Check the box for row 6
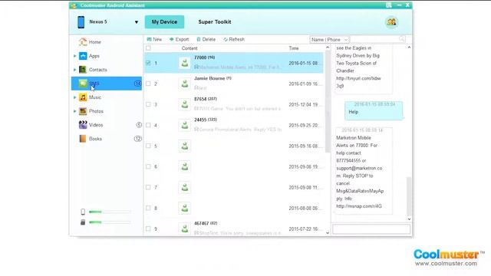Viewport: 491px width, 276px height. click(148, 166)
